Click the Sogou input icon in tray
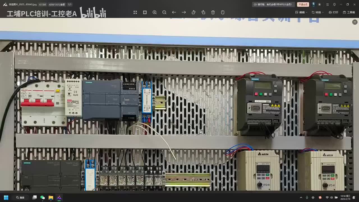Image resolution: width=359 pixels, height=202 pixels. [320, 198]
